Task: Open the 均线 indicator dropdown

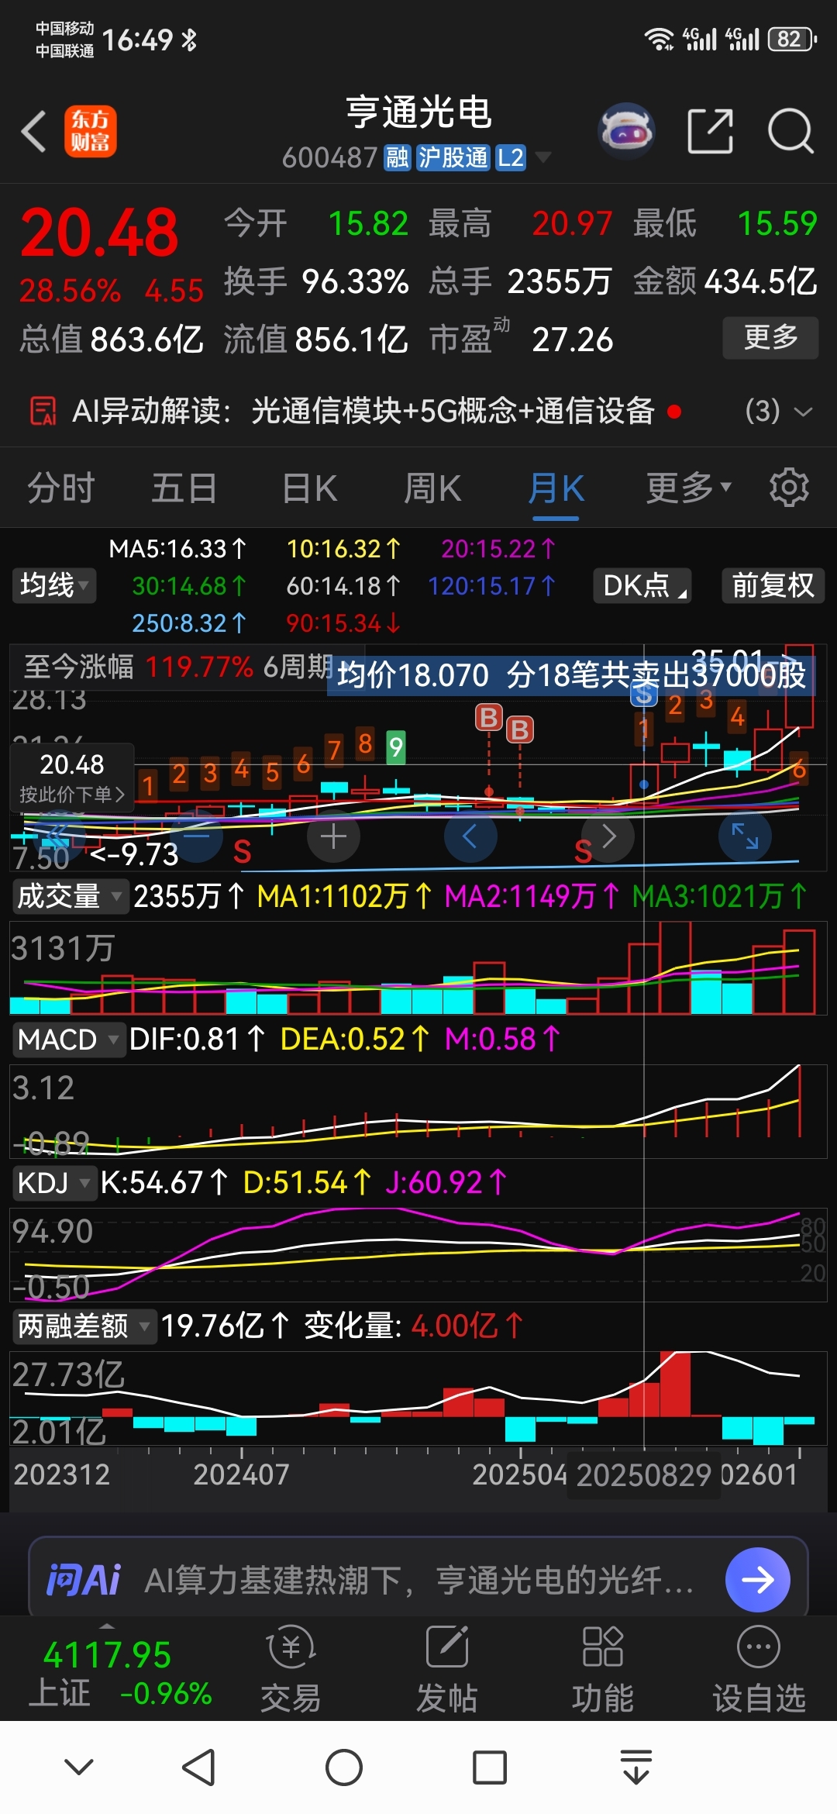Action: click(53, 585)
